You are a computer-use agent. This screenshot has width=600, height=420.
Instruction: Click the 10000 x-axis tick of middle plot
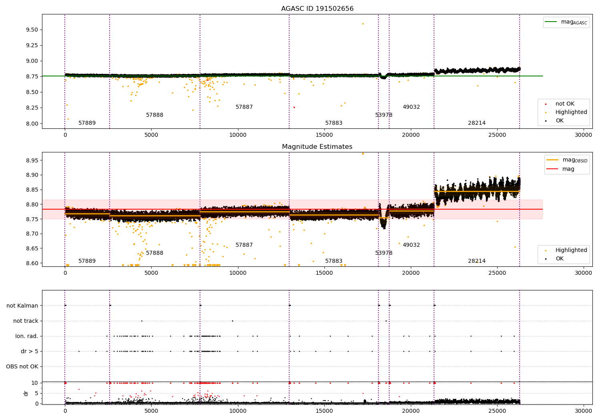pyautogui.click(x=238, y=273)
